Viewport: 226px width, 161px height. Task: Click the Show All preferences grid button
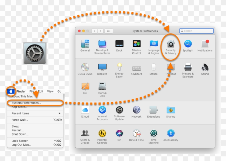tap(109, 31)
